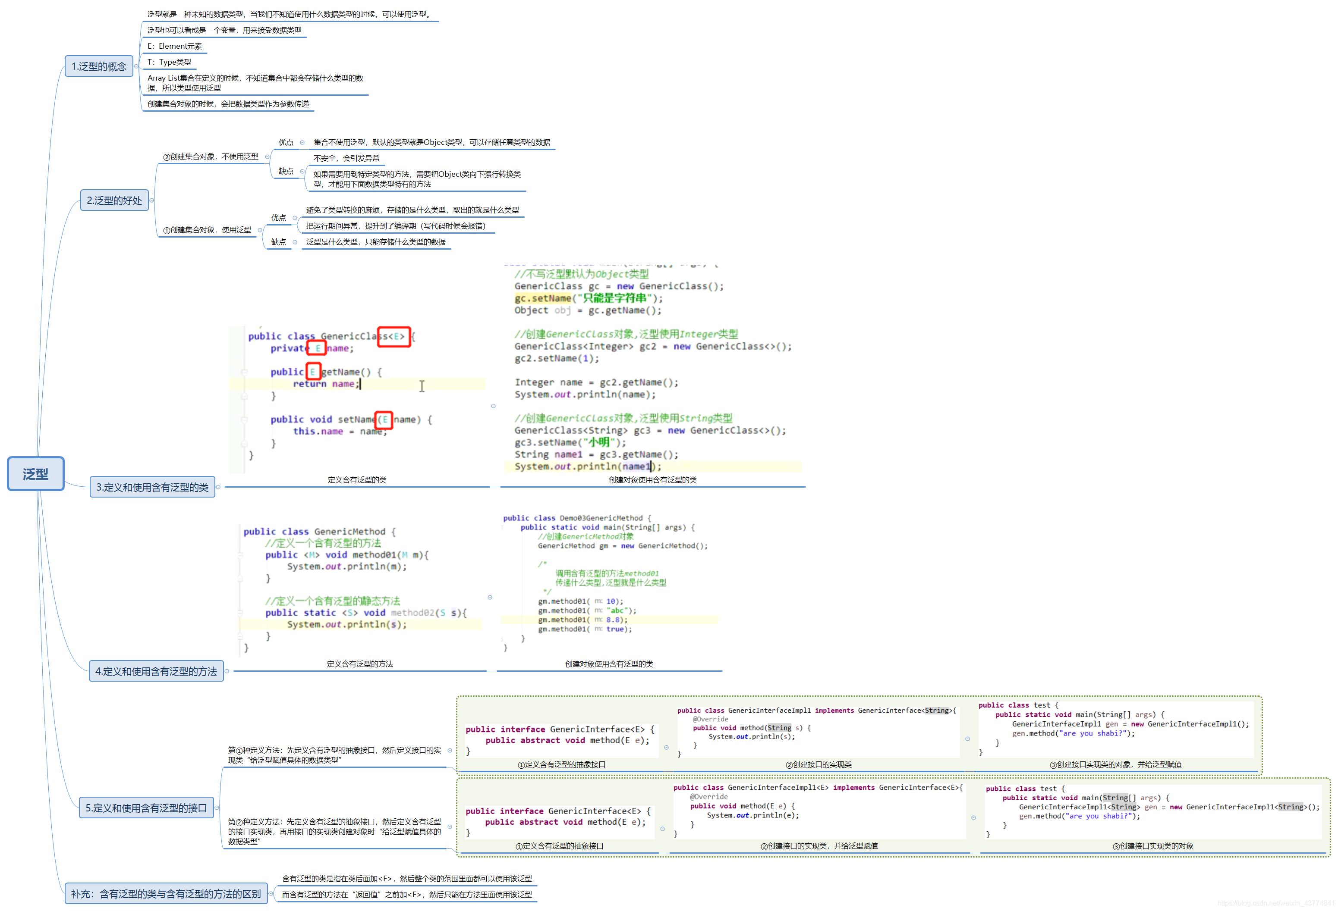Collapse the 优点 circle under 使用泛型
Image resolution: width=1338 pixels, height=911 pixels.
click(x=295, y=217)
